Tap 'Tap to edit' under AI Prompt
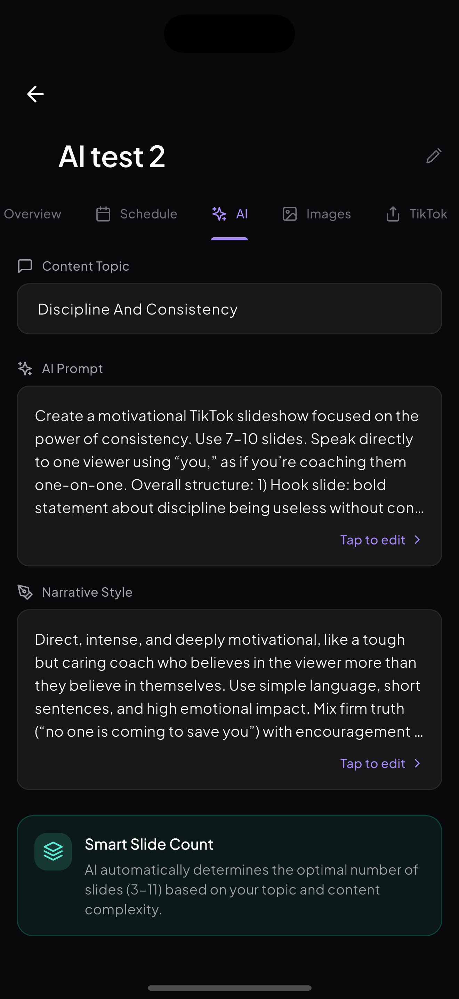Image resolution: width=459 pixels, height=999 pixels. pos(373,540)
